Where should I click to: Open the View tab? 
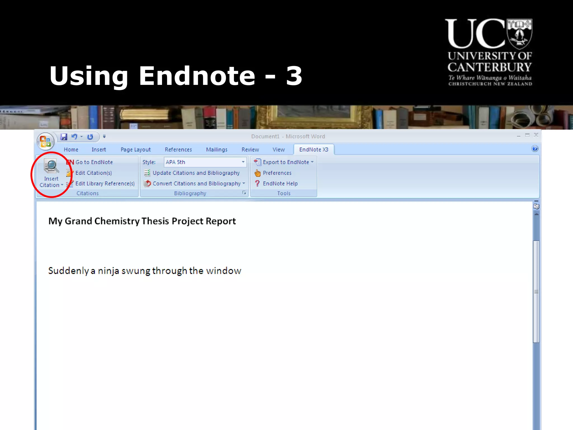(279, 149)
